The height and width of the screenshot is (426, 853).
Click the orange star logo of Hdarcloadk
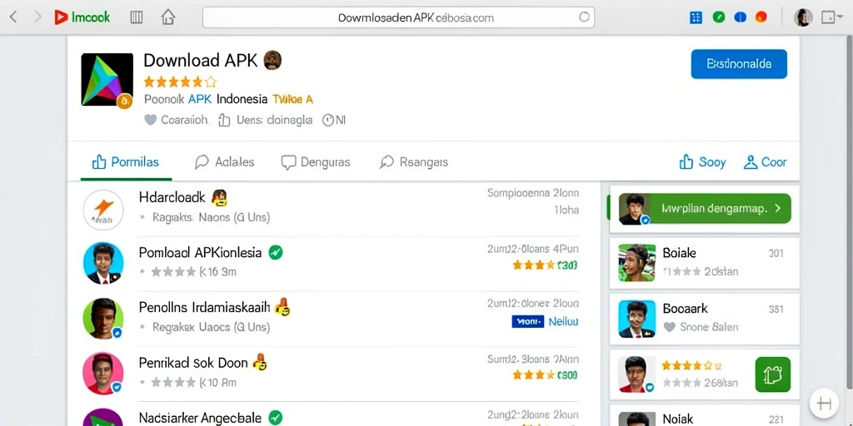pos(103,210)
